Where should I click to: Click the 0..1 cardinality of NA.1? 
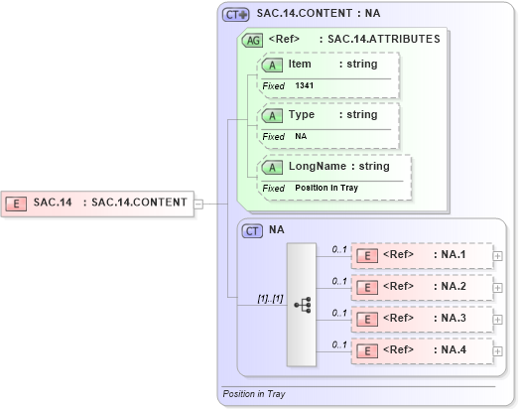coord(339,249)
